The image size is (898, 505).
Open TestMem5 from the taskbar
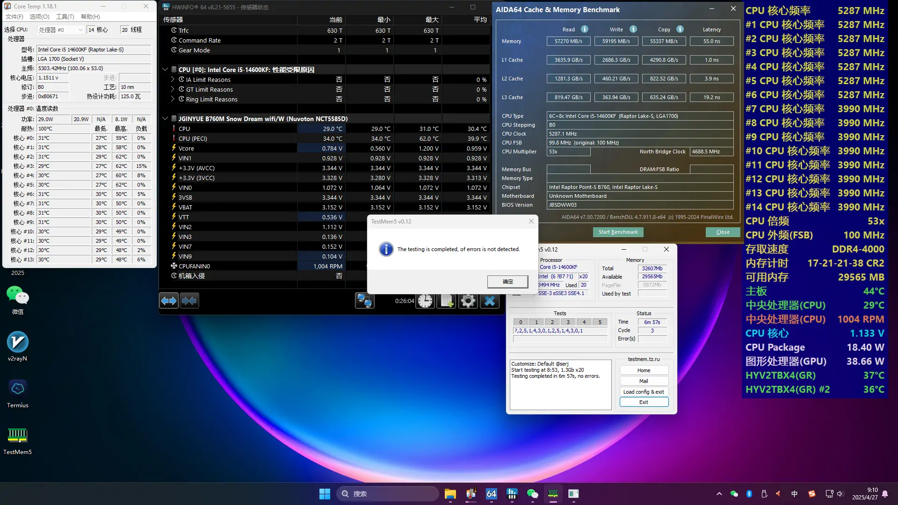click(553, 493)
